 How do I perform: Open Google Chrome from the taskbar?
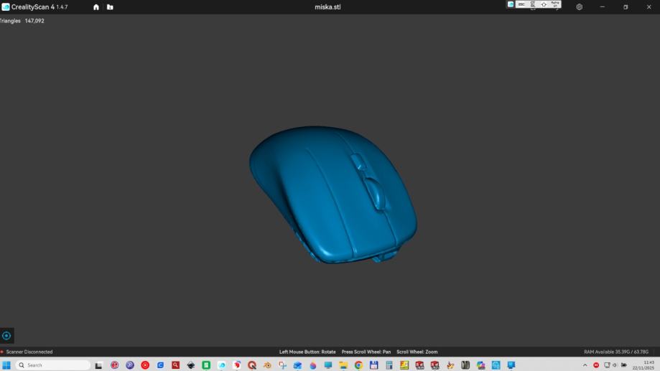[358, 365]
